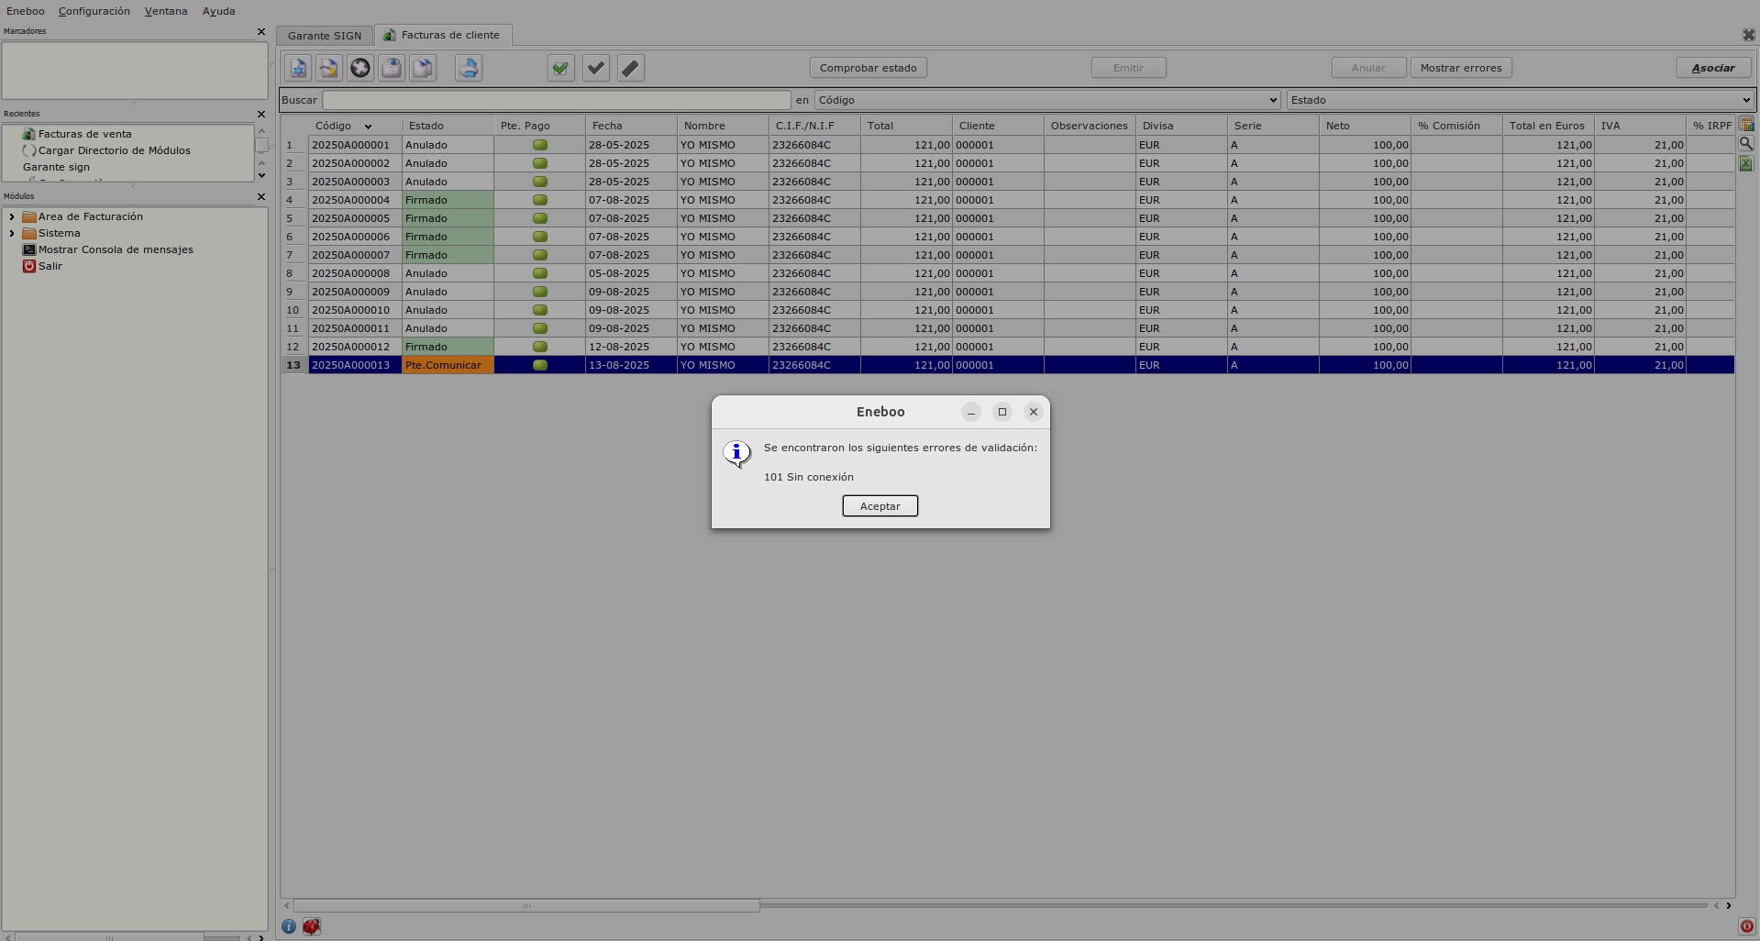
Task: Select the Facturas de cliente tab
Action: [444, 35]
